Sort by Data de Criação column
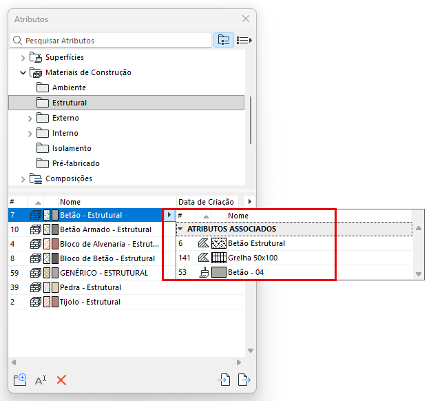 tap(207, 202)
